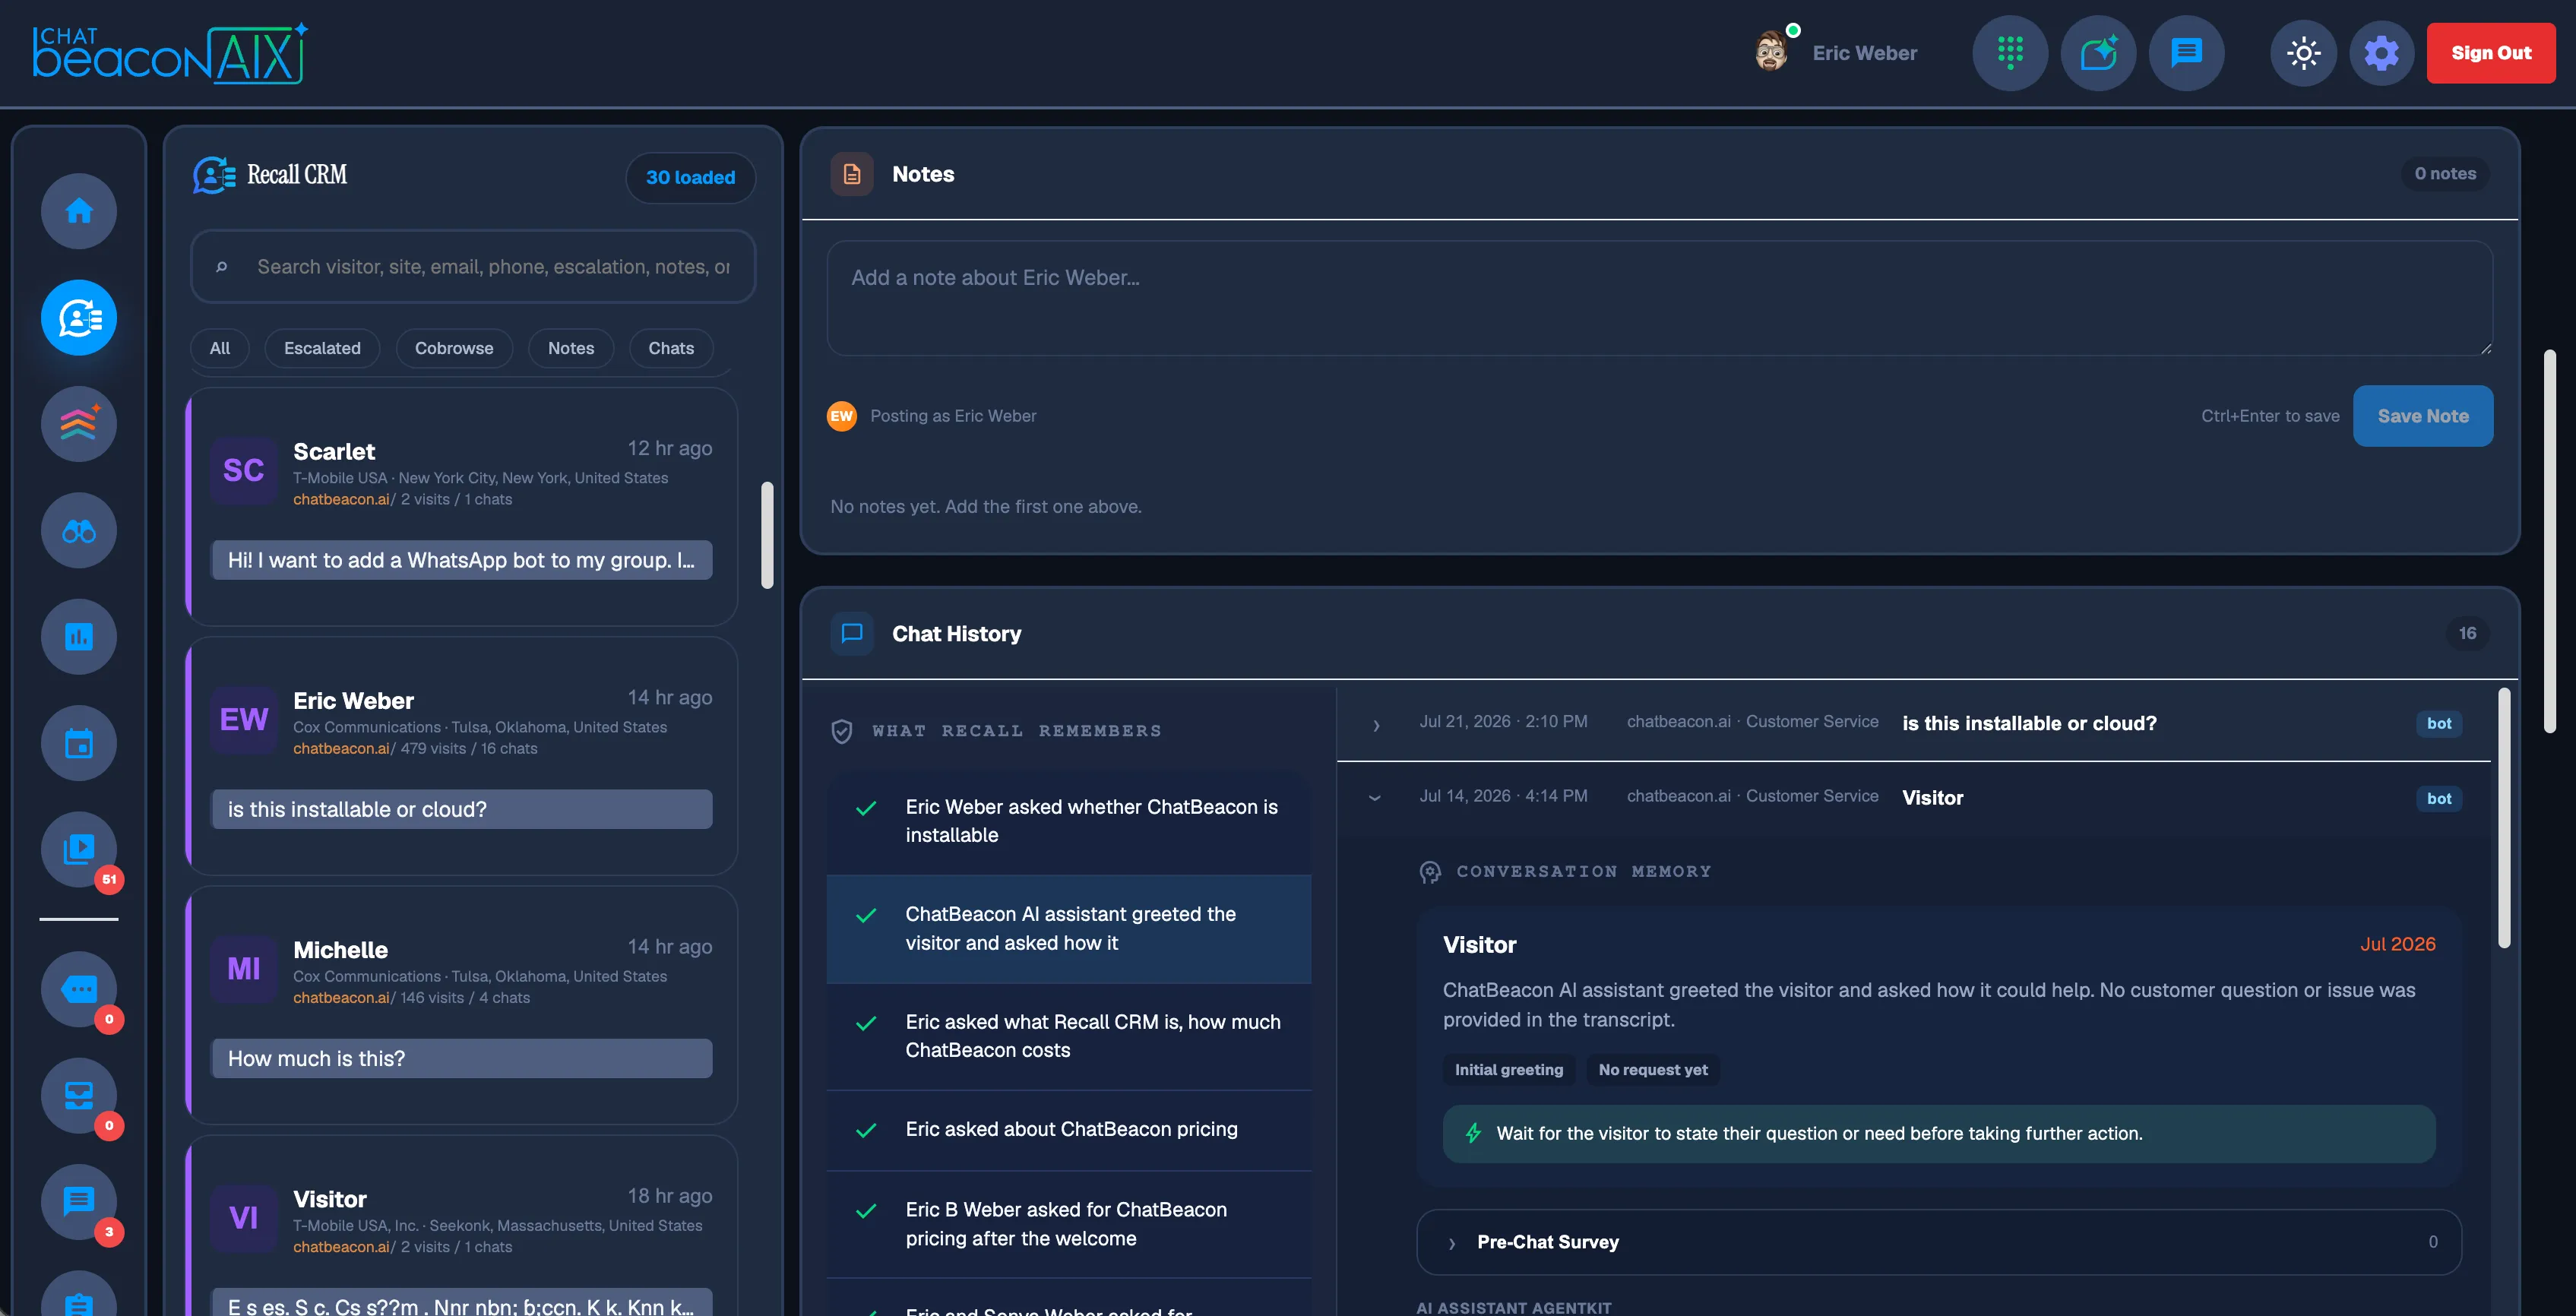Open the Eric Weber visitor card
This screenshot has height=1316, width=2576.
pos(462,756)
